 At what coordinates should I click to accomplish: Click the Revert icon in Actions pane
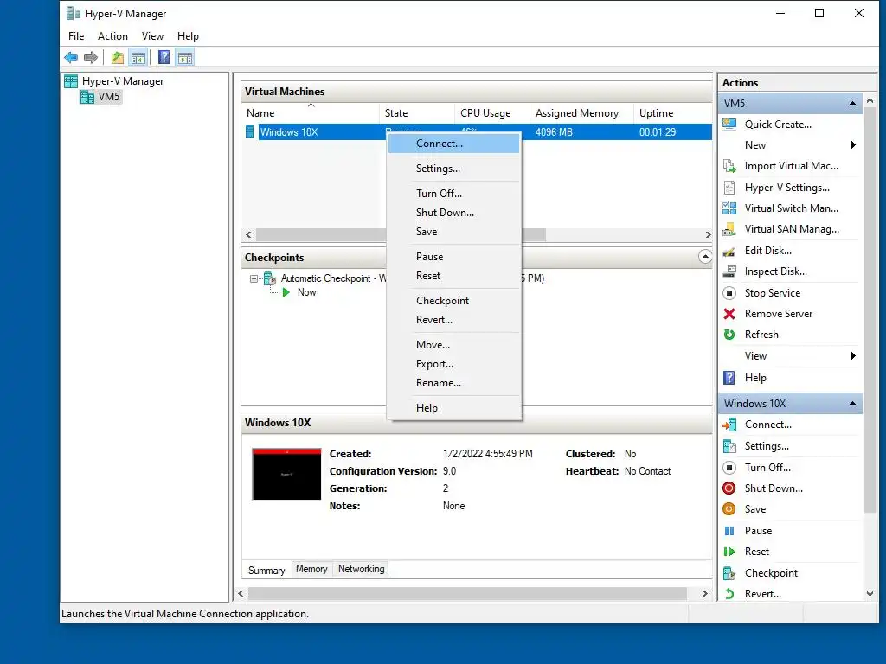(x=729, y=594)
